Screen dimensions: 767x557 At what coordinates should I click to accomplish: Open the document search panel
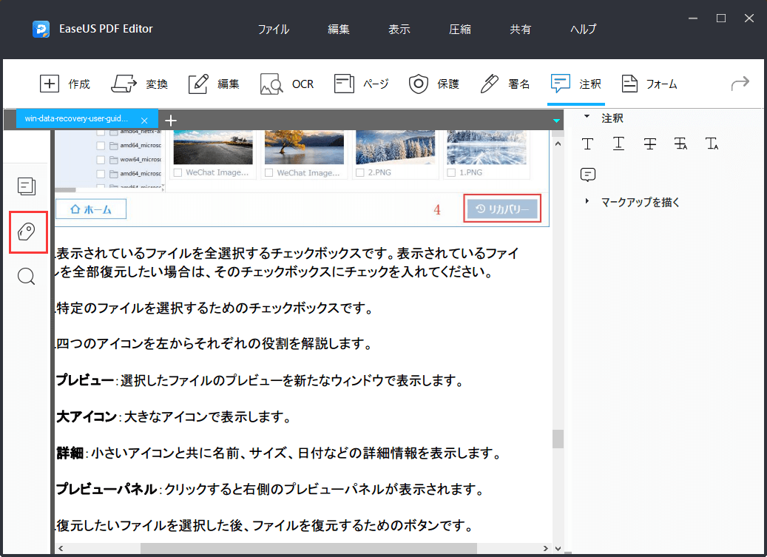[x=27, y=276]
